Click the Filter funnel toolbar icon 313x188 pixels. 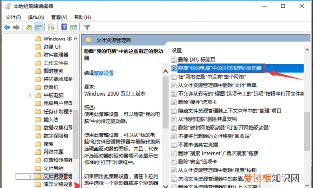87,27
